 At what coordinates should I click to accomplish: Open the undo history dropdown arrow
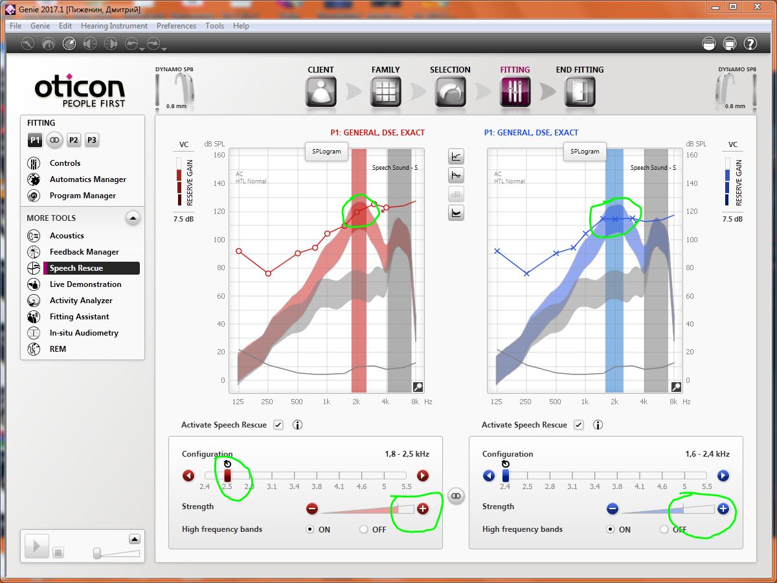[x=142, y=49]
